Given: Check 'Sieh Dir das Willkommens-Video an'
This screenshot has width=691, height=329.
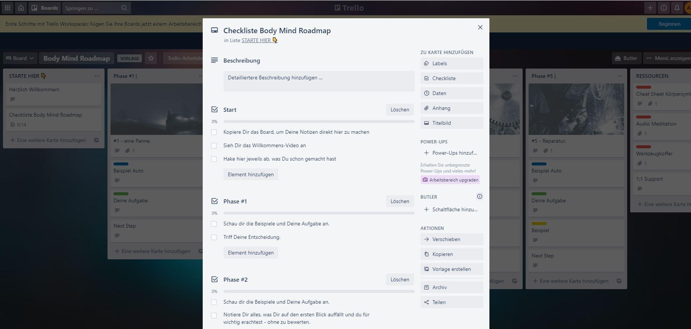Looking at the screenshot, I should (x=214, y=146).
